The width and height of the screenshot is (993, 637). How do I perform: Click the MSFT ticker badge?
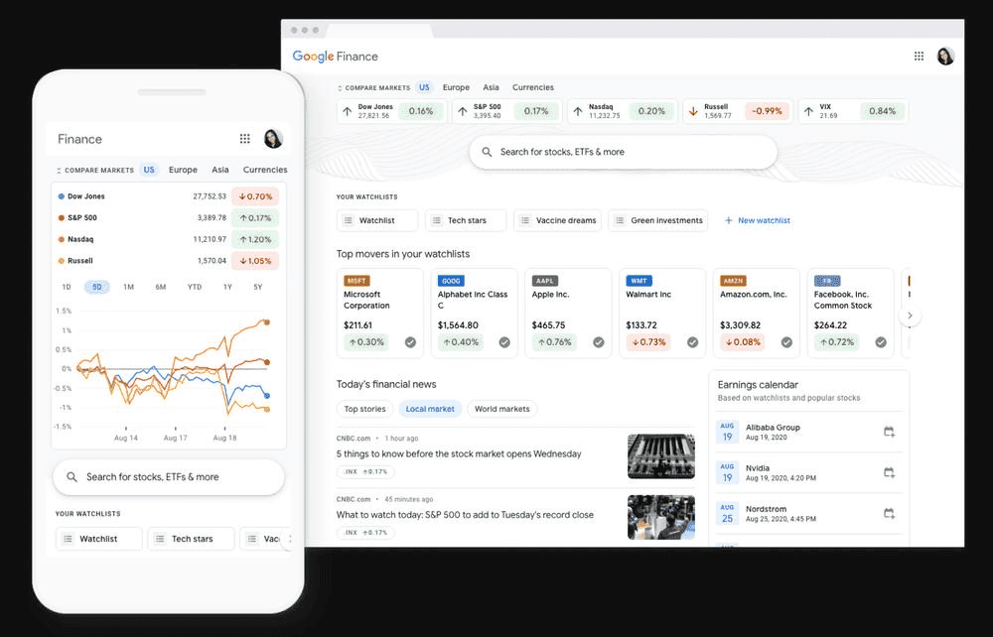[356, 280]
